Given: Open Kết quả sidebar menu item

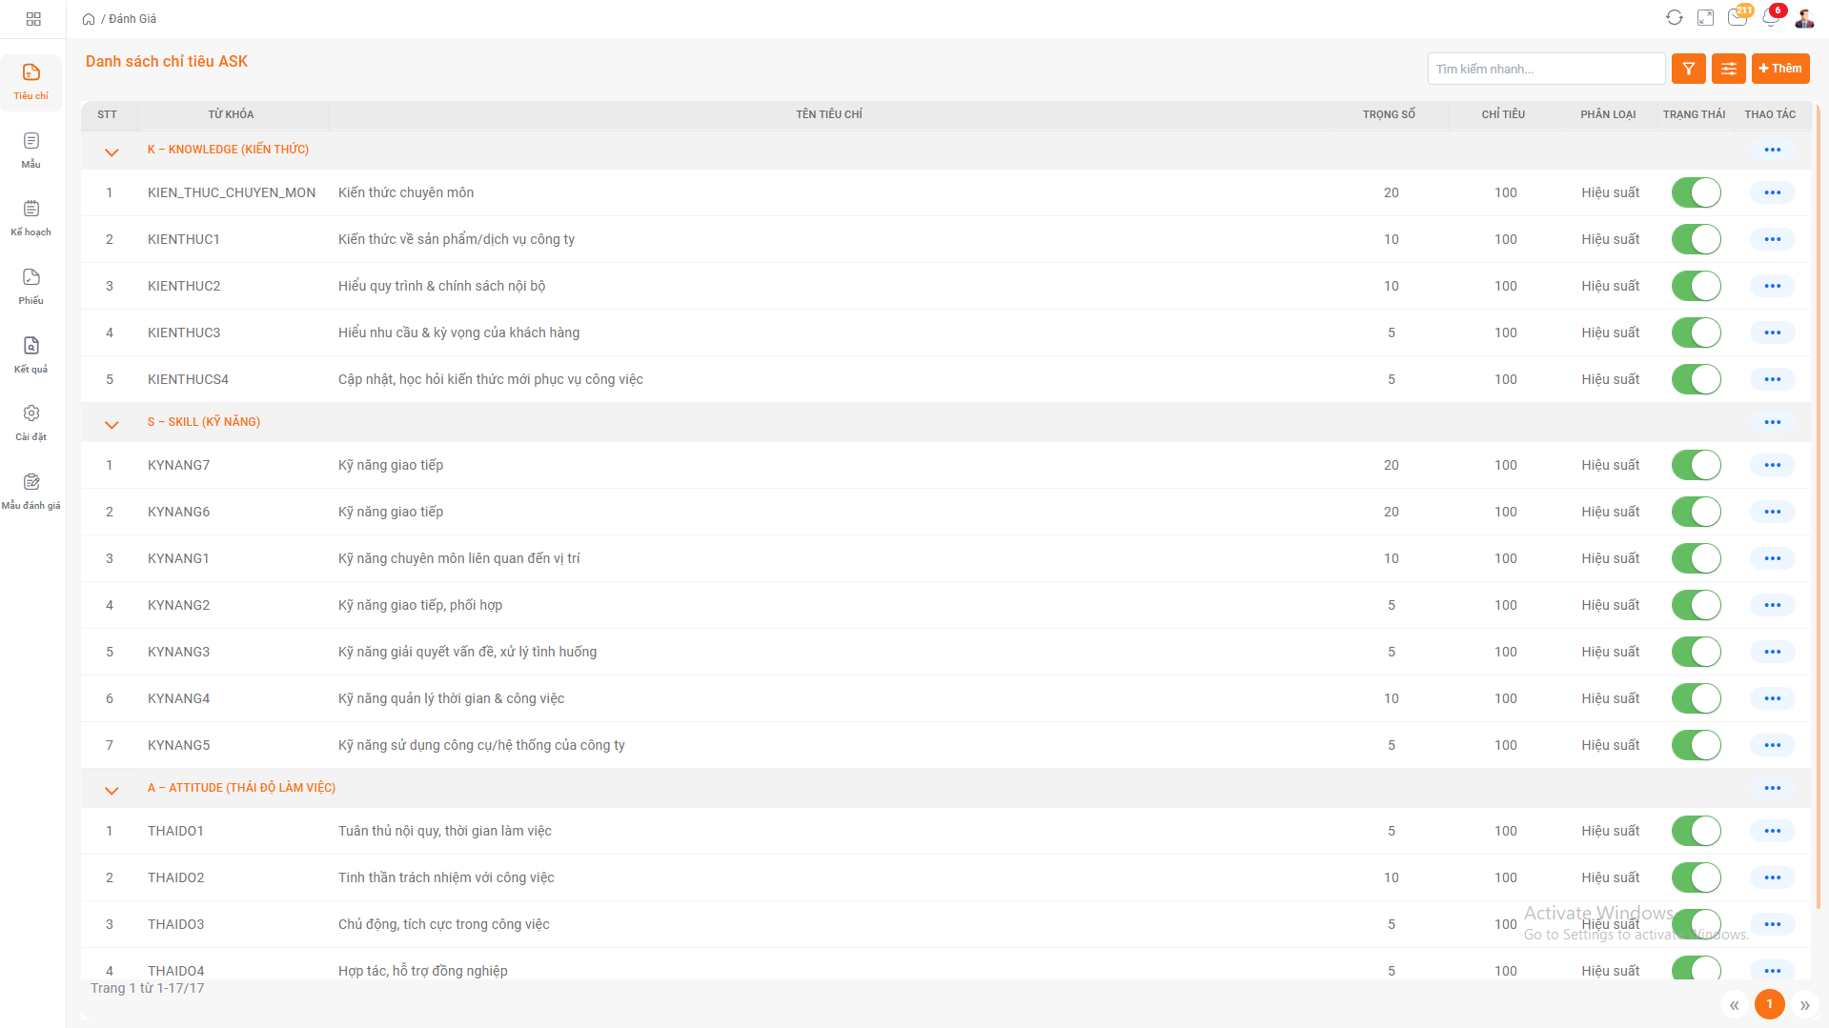Looking at the screenshot, I should pyautogui.click(x=31, y=354).
